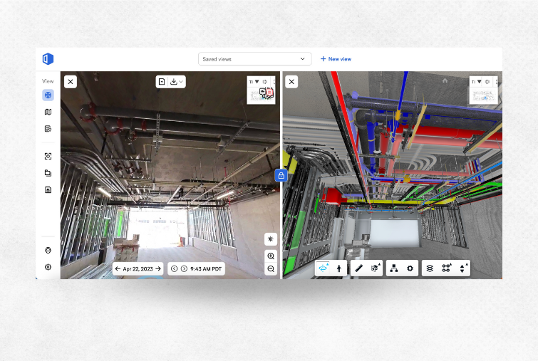
Task: Toggle orbit mode in model toolbar
Action: pos(323,268)
